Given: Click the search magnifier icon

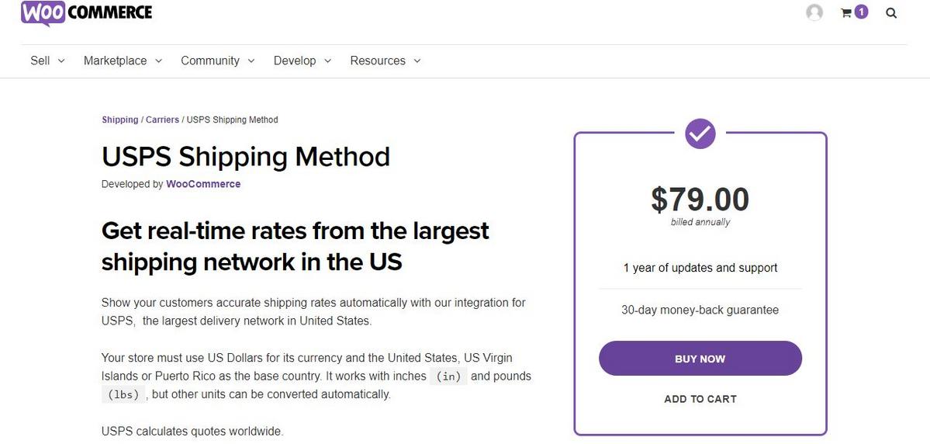Looking at the screenshot, I should coord(891,12).
